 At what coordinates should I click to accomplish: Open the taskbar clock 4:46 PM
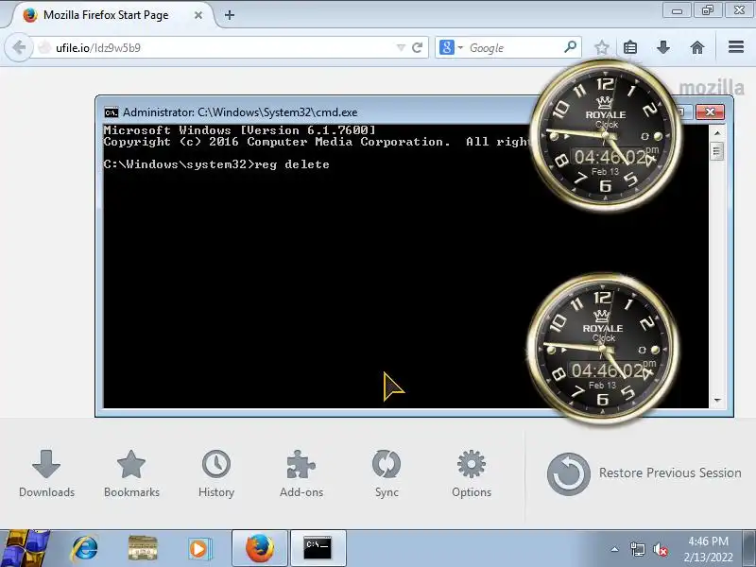coord(708,549)
